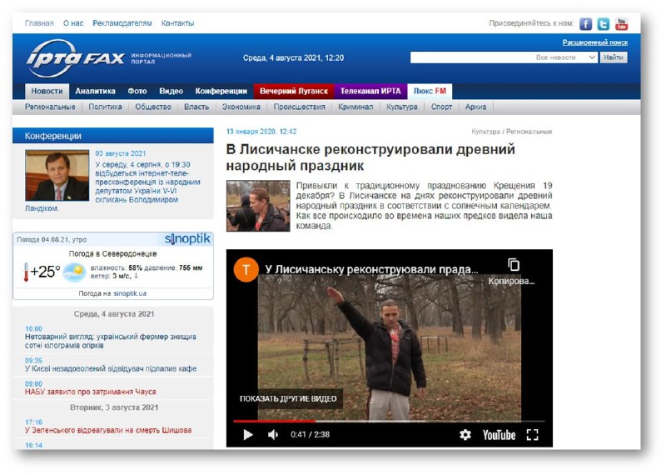Click the 13 января 2020 article date
This screenshot has width=666, height=475.
(261, 132)
